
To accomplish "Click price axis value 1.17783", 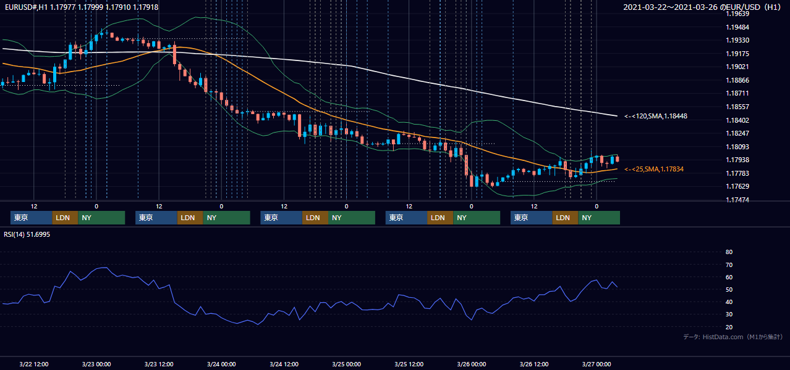I will point(737,173).
